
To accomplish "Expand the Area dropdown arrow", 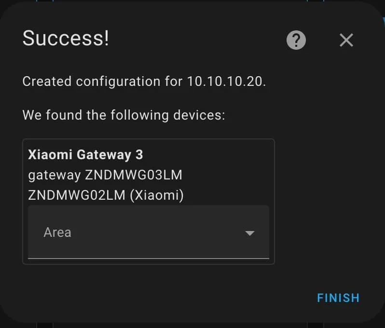I will click(x=249, y=233).
